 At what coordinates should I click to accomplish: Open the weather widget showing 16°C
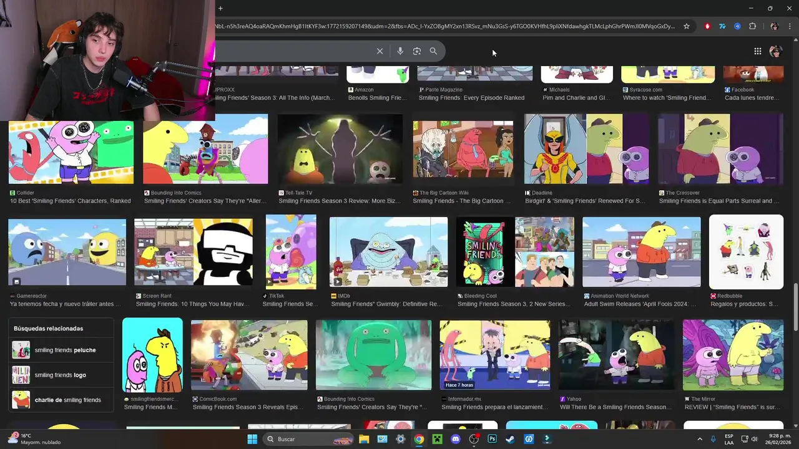34,439
